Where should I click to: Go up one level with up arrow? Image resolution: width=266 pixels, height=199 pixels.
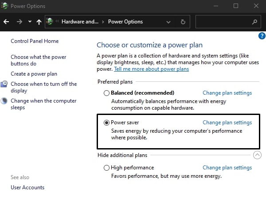click(x=39, y=22)
